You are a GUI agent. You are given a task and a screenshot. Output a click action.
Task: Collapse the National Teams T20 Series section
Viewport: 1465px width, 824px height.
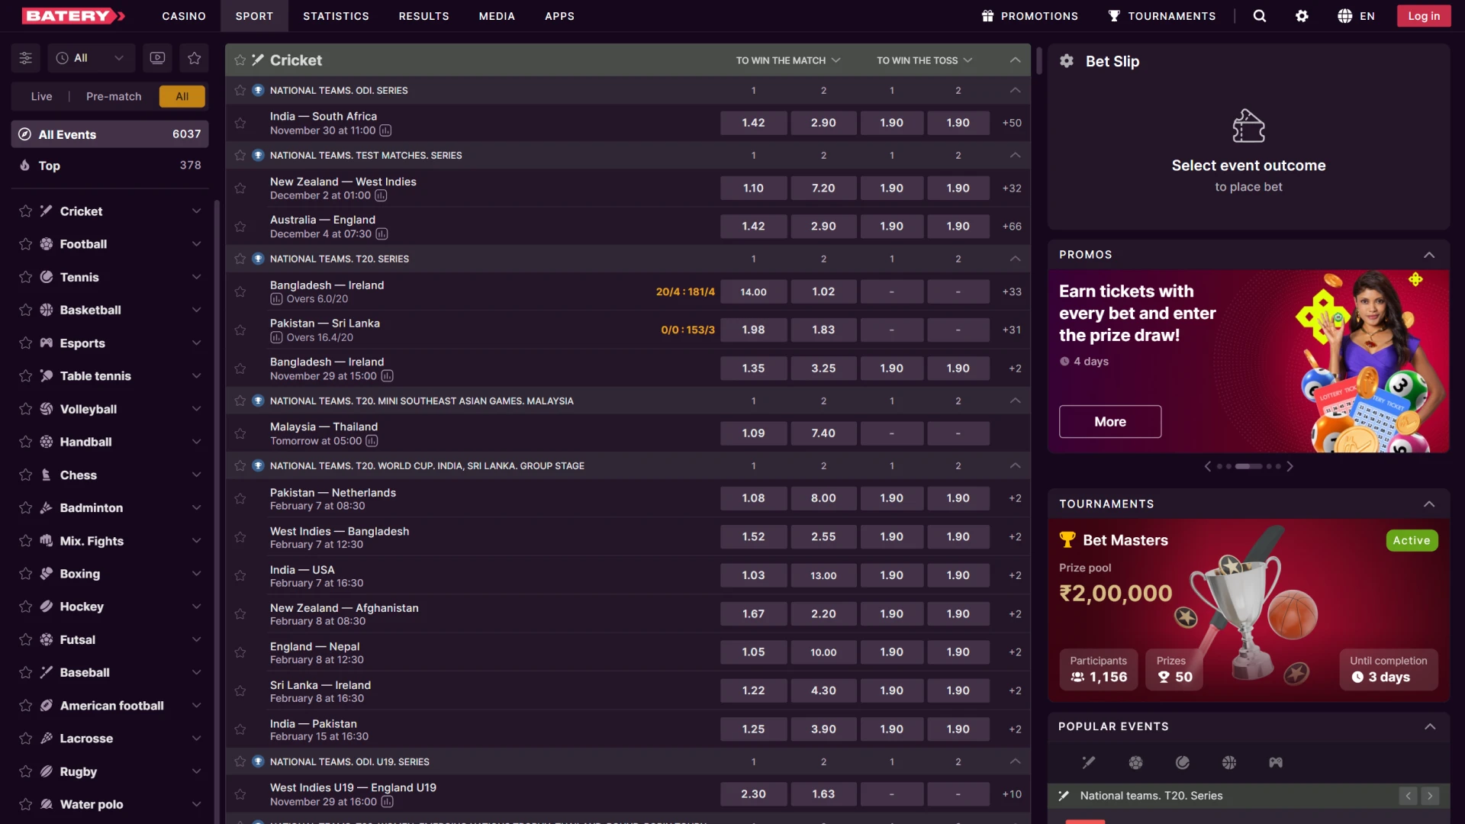[1015, 259]
